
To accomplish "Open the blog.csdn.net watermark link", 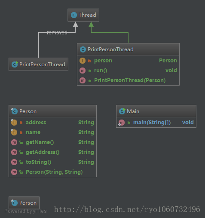I will point(127,209).
